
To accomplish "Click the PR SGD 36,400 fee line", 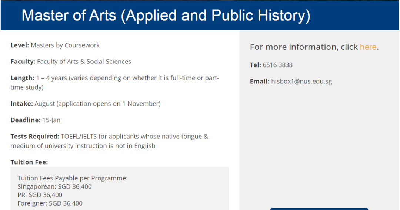I will pos(40,195).
